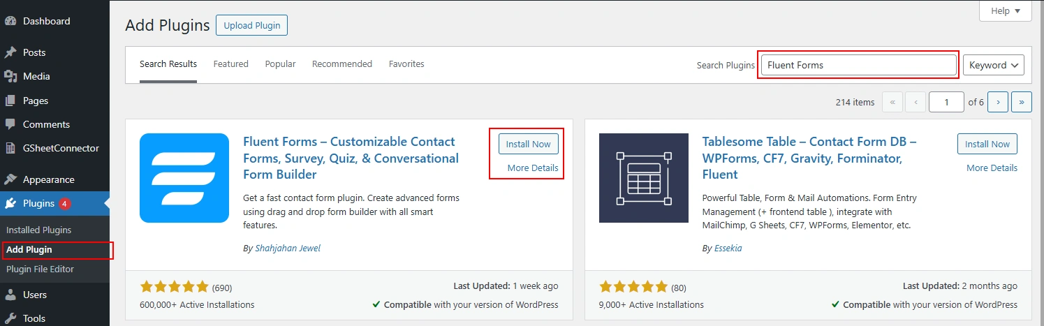Go to the next results page arrow
The image size is (1044, 326).
[998, 102]
